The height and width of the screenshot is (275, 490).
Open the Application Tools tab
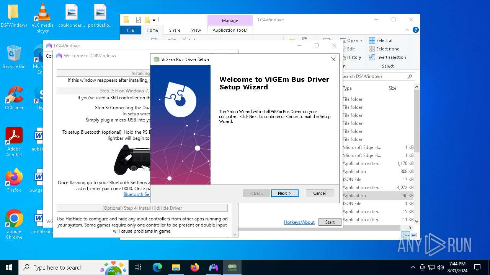pos(230,30)
